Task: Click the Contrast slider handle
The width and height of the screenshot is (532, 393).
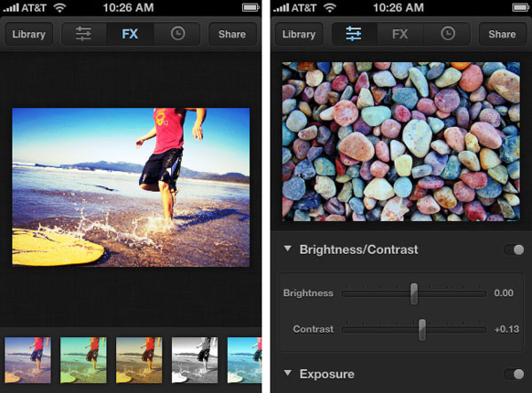Action: tap(422, 330)
